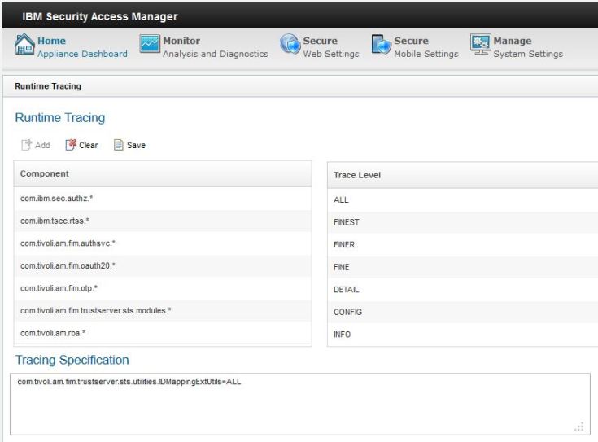Select the com.ibm.sec.authz.* component
The width and height of the screenshot is (598, 442).
(57, 199)
